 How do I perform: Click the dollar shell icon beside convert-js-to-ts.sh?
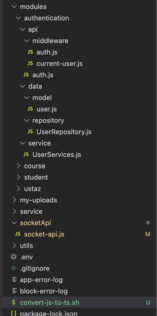(13, 302)
